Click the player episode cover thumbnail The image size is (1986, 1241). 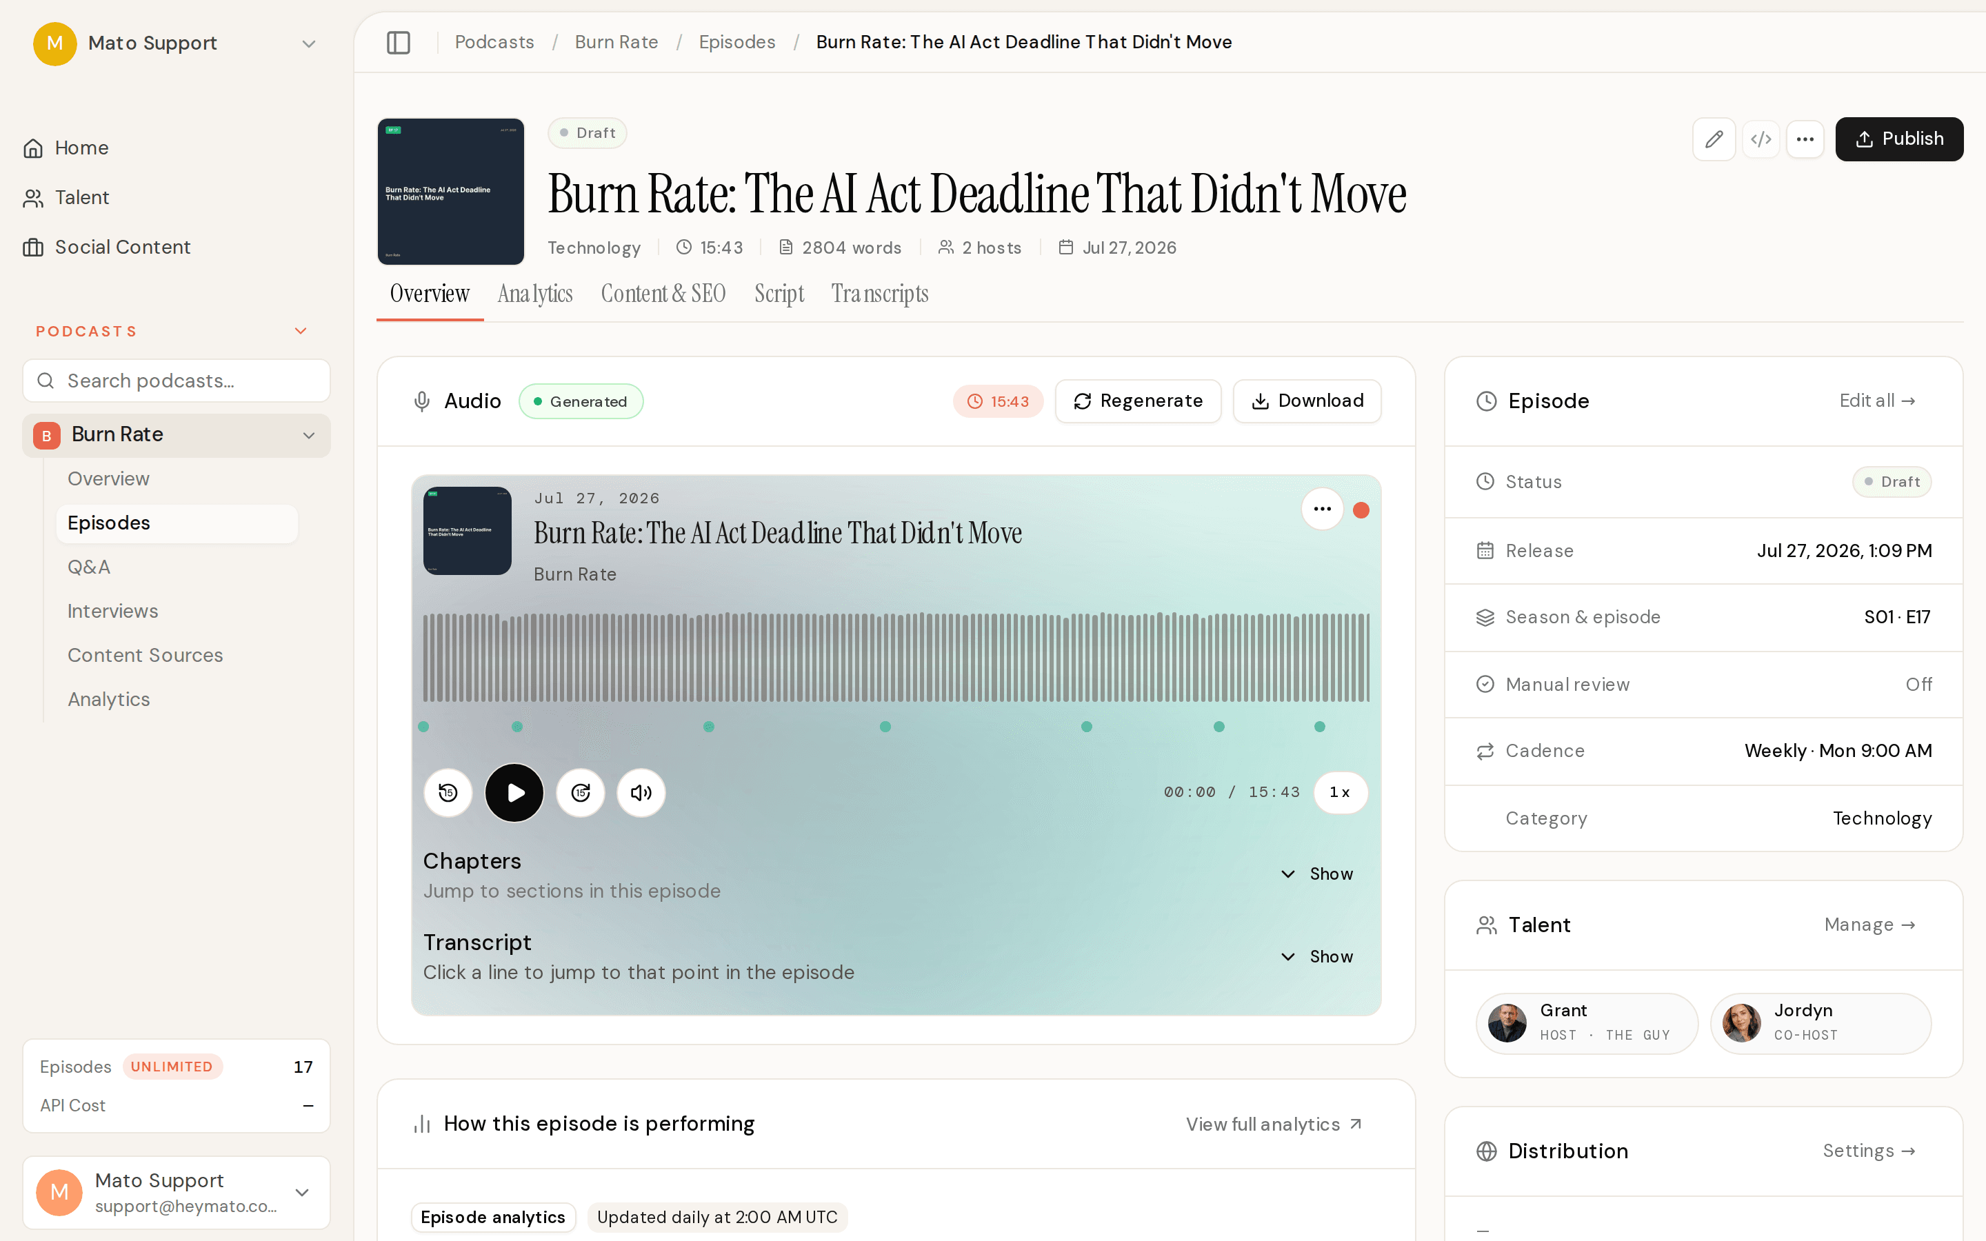click(x=467, y=531)
